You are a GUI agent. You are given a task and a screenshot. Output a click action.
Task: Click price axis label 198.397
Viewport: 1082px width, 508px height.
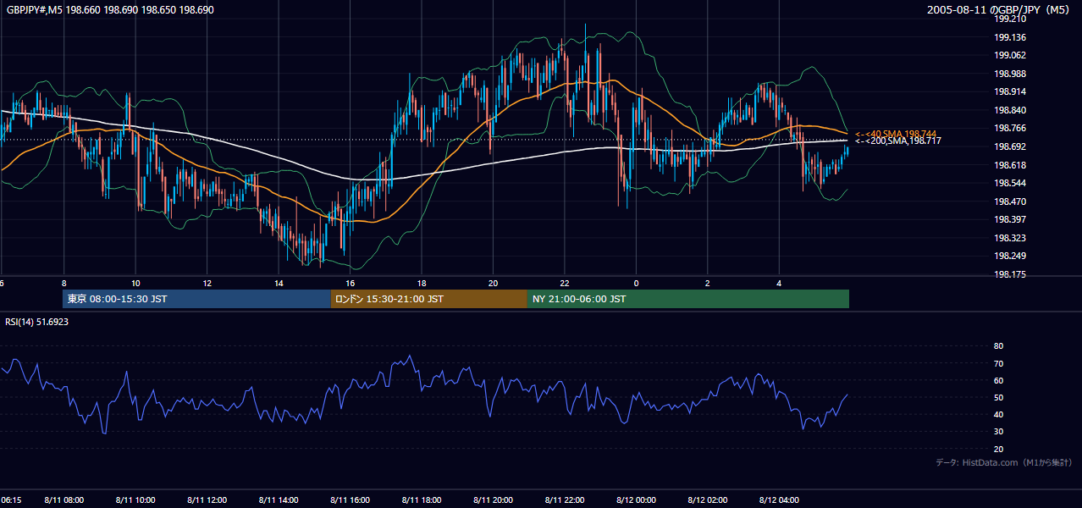pos(1010,219)
